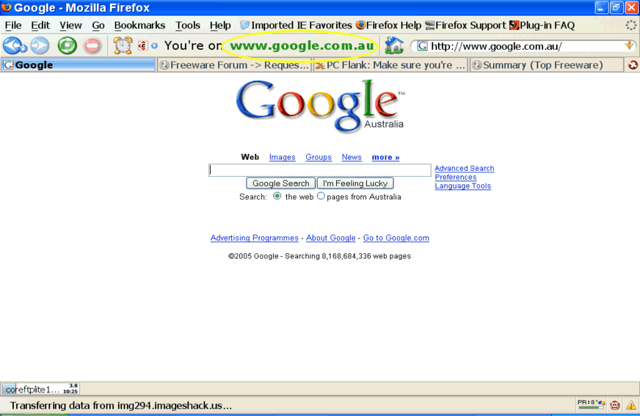The height and width of the screenshot is (416, 640).
Task: Open the Firefox Support bookmark
Action: point(465,25)
